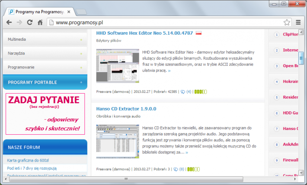Viewport: 307px width, 185px height.
Task: Click Hanso CD Extractor rating bars
Action: point(193,169)
